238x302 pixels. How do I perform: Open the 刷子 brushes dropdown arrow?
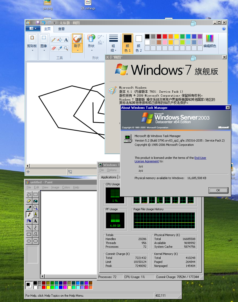click(x=78, y=51)
